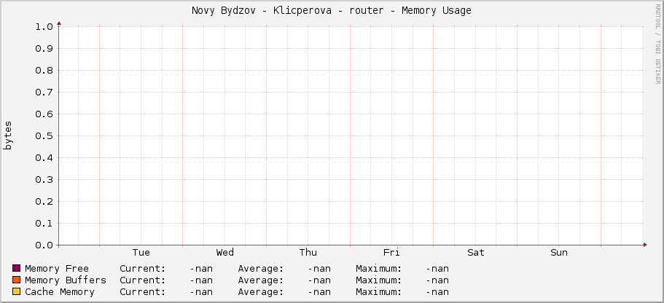The image size is (664, 303).
Task: Click the 'bytes' vertical axis label
Action: (9, 135)
